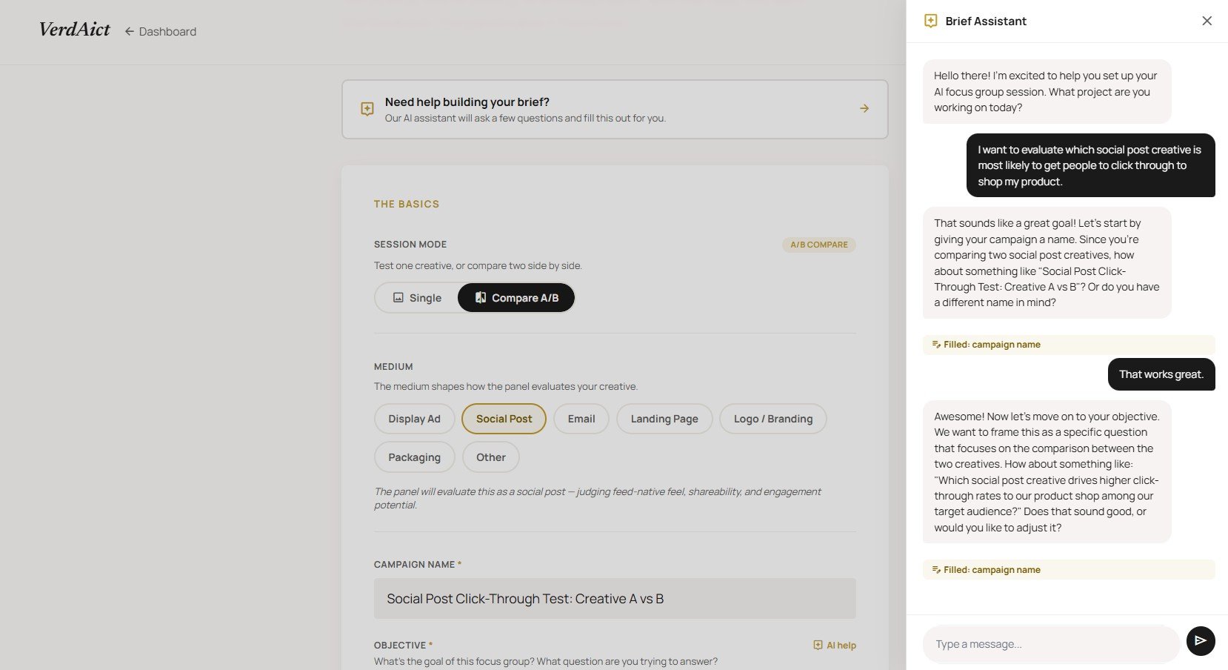Click 'Need help building your brief?' banner

(615, 109)
